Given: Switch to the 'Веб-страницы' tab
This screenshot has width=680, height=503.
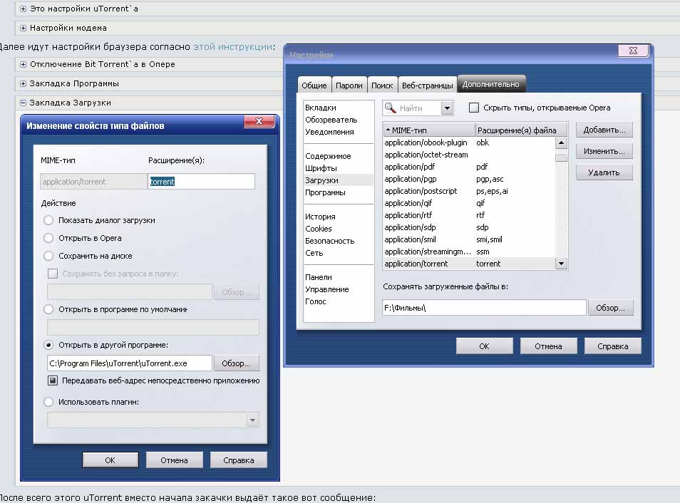Looking at the screenshot, I should pos(427,85).
